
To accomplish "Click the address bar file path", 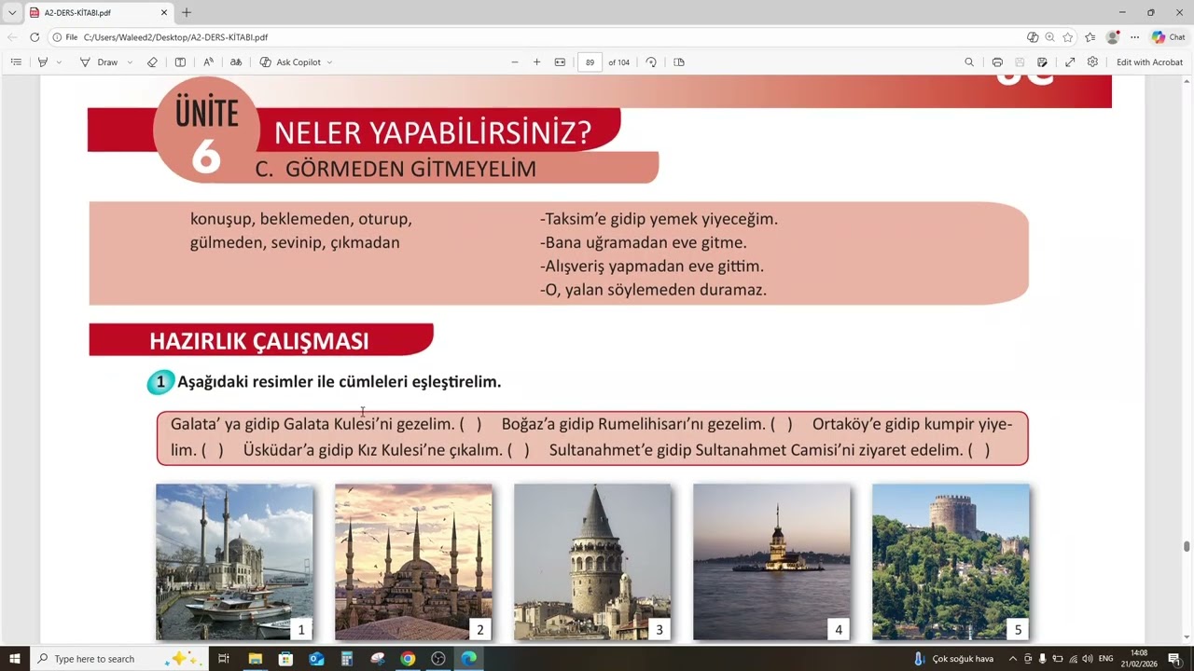I will coord(175,37).
